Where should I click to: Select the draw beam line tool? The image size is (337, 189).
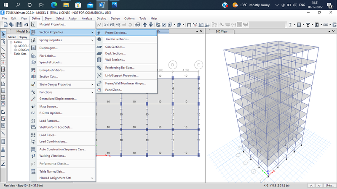[3, 49]
